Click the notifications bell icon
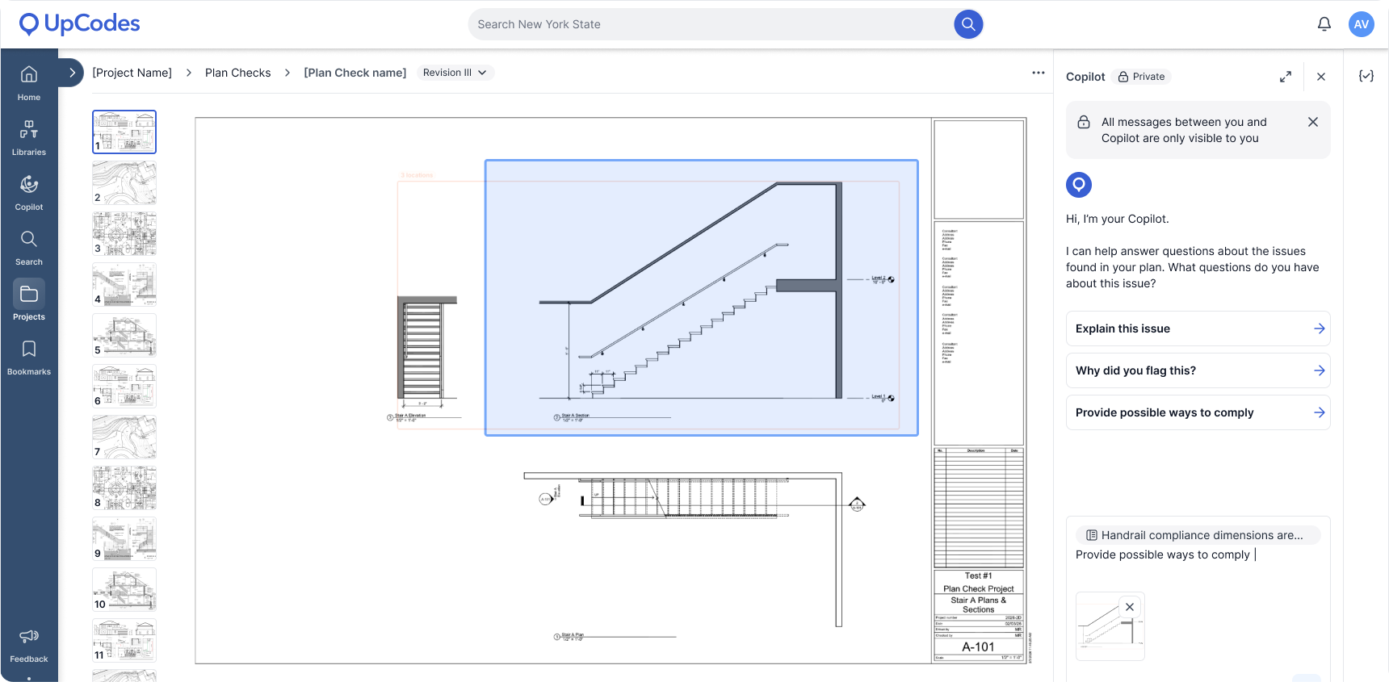Viewport: 1389px width, 682px height. [1324, 24]
